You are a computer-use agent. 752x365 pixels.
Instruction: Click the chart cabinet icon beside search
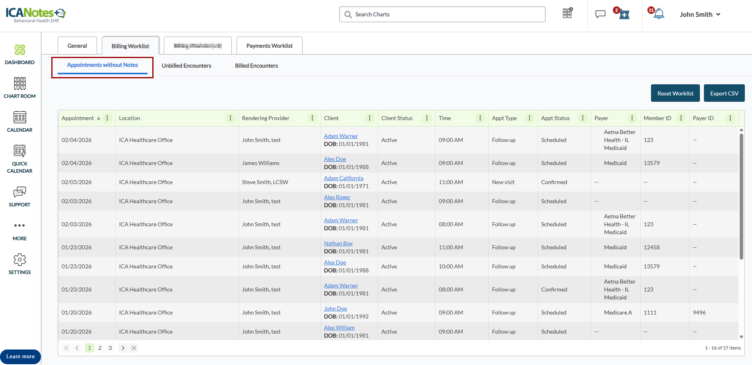pos(567,14)
